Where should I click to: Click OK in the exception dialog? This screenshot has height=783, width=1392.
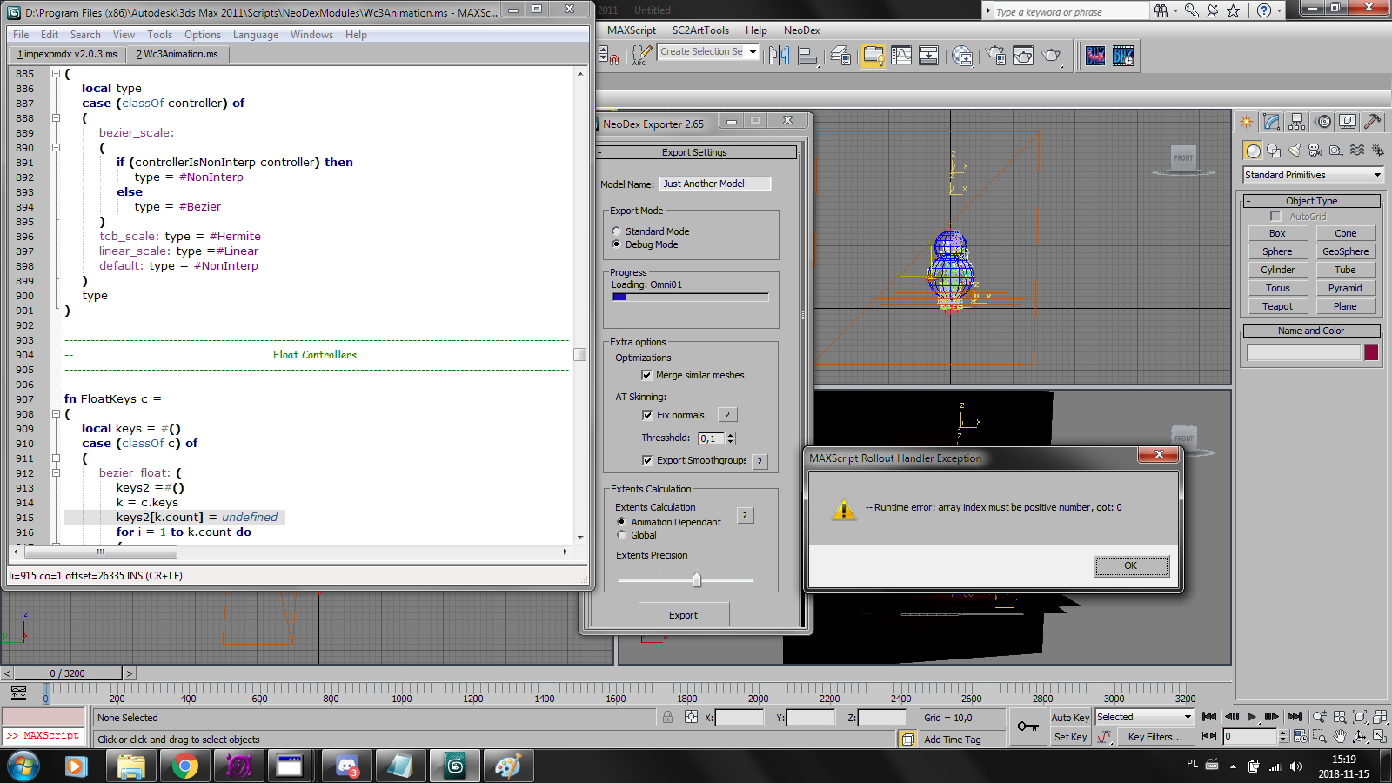1131,565
